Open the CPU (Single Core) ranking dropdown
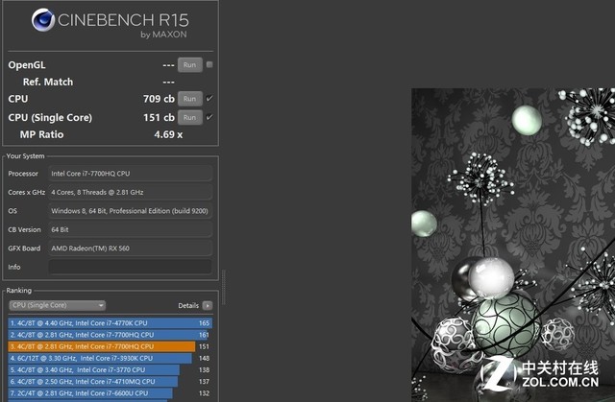This screenshot has width=615, height=402. point(58,305)
